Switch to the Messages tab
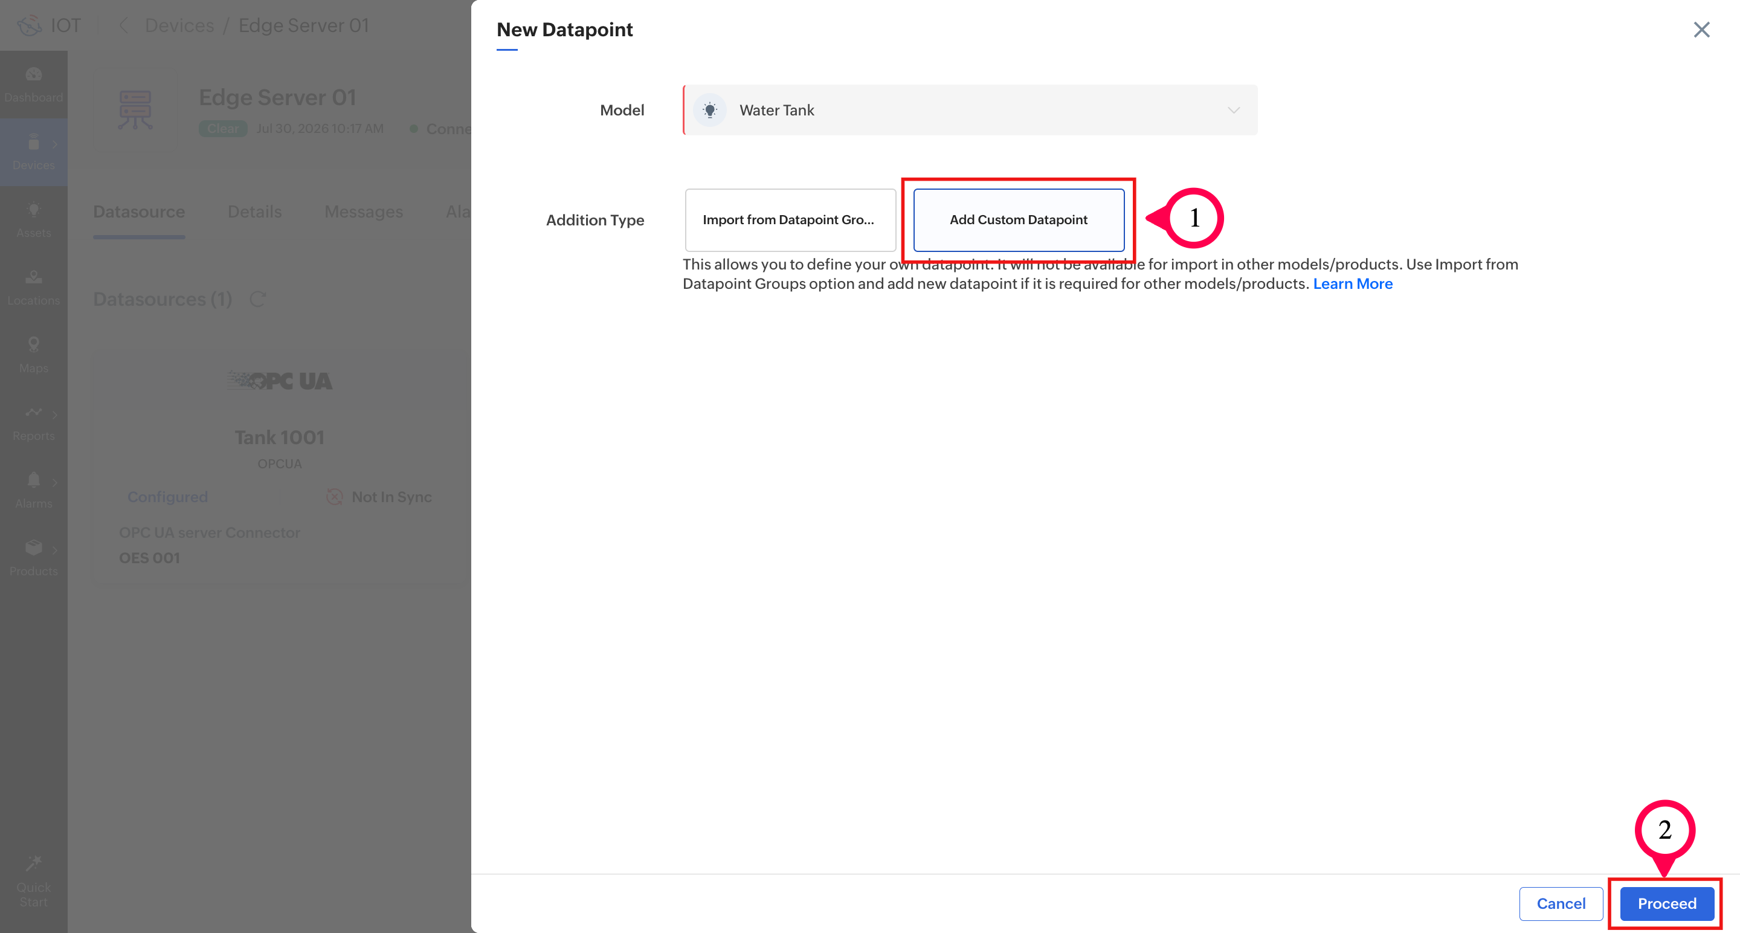Screen dimensions: 1740x933 tap(363, 211)
